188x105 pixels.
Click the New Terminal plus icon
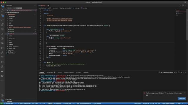(x=175, y=72)
